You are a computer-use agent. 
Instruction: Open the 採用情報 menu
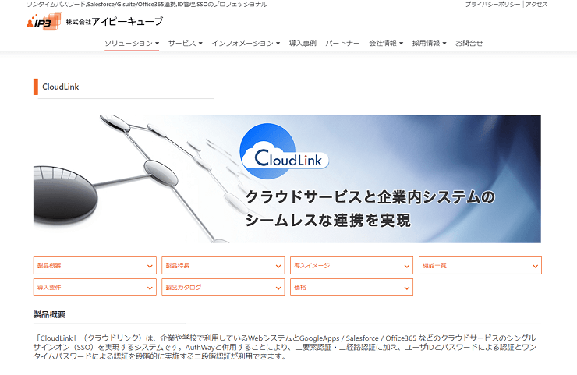[429, 43]
